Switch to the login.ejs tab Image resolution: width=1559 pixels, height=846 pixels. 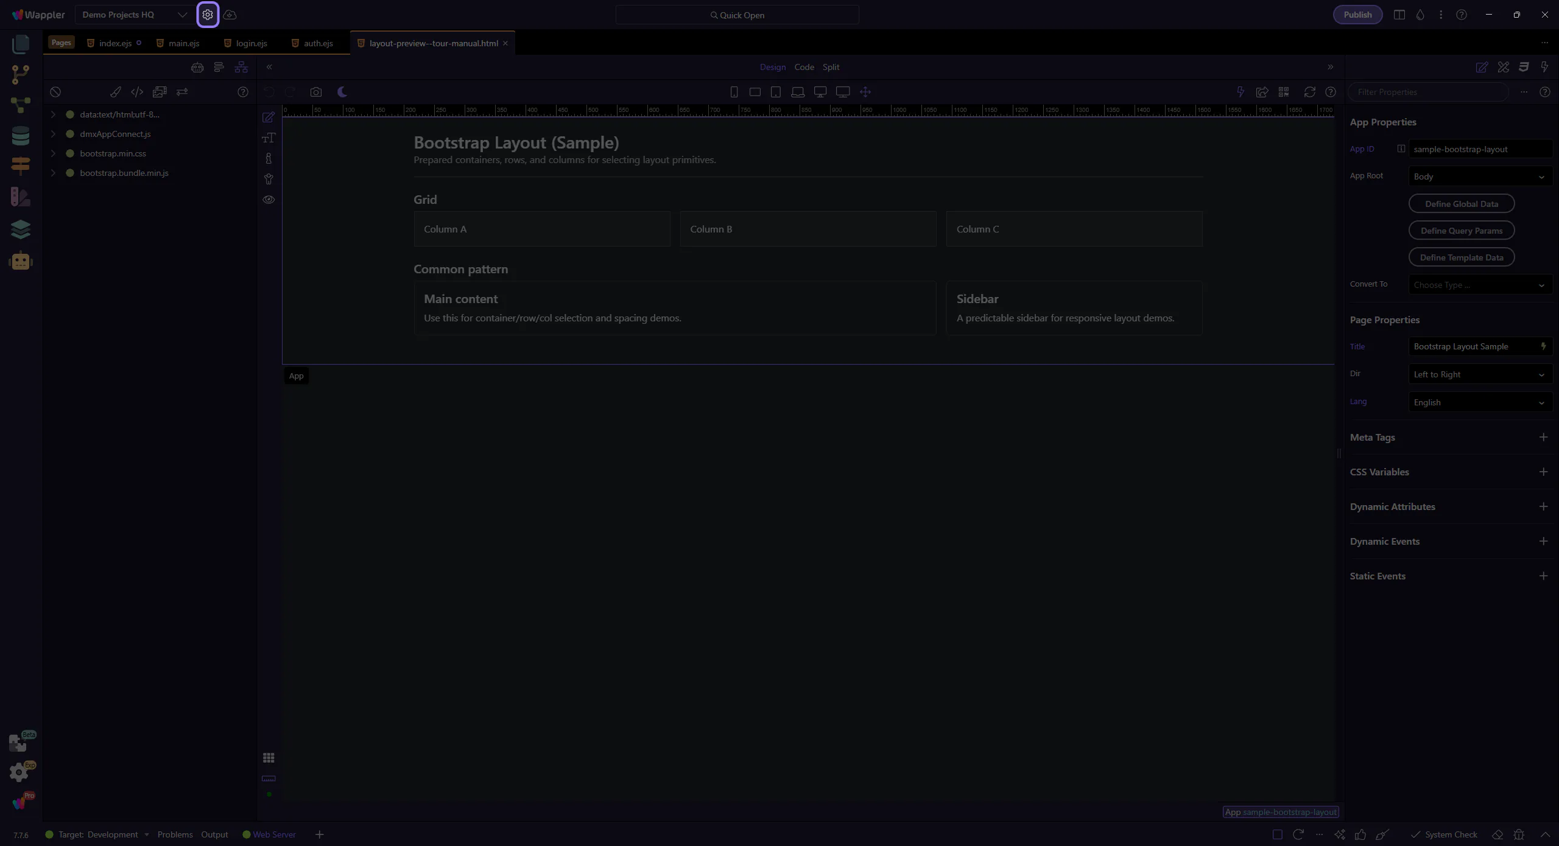(251, 43)
